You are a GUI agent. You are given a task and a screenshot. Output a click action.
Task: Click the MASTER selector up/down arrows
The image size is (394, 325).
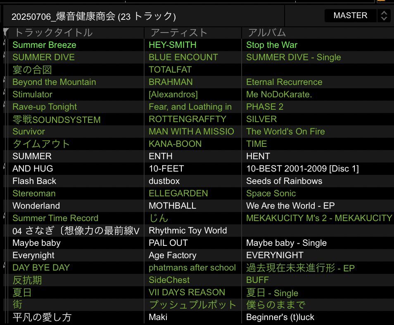point(384,16)
